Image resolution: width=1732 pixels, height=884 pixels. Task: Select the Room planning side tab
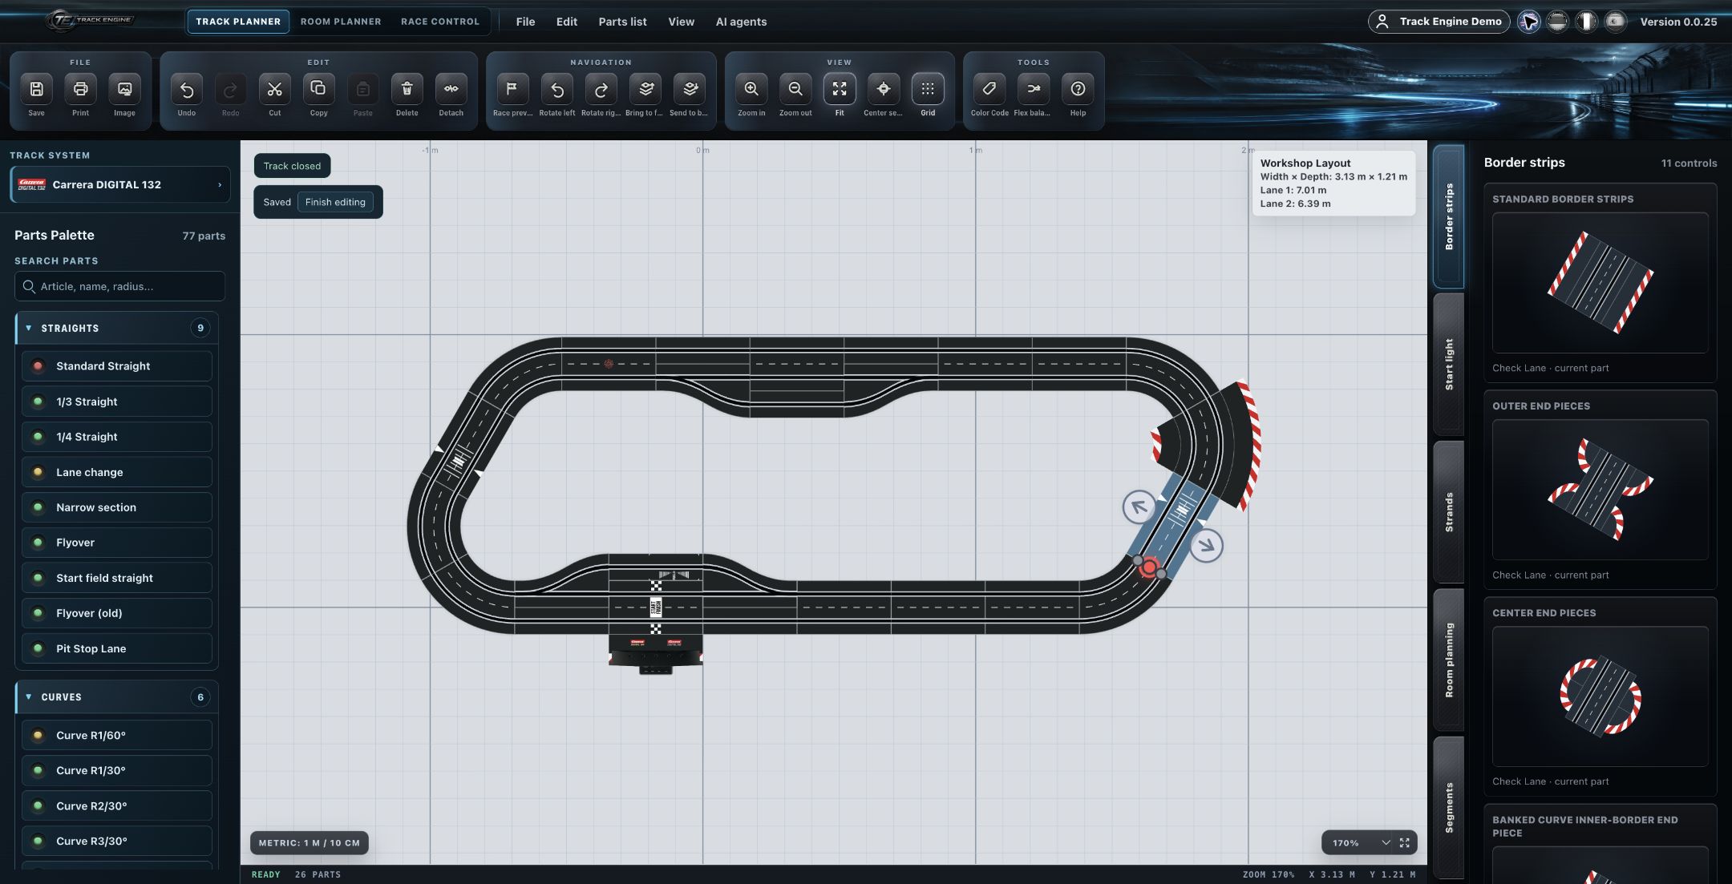click(x=1449, y=660)
